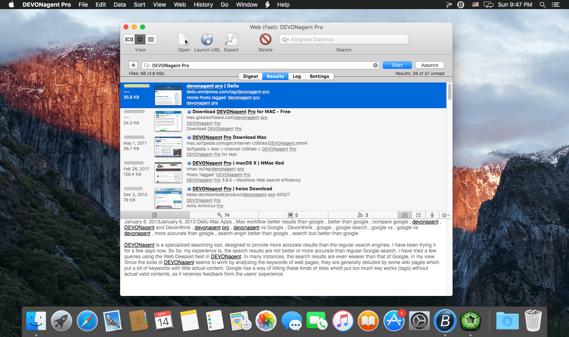Switch the preview pane to list layout
This screenshot has width=569, height=337.
[x=404, y=215]
